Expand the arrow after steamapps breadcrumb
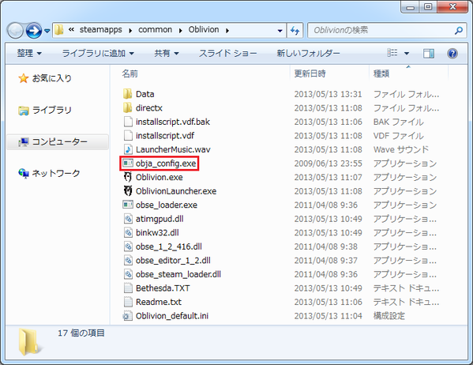This screenshot has width=473, height=365. click(130, 31)
